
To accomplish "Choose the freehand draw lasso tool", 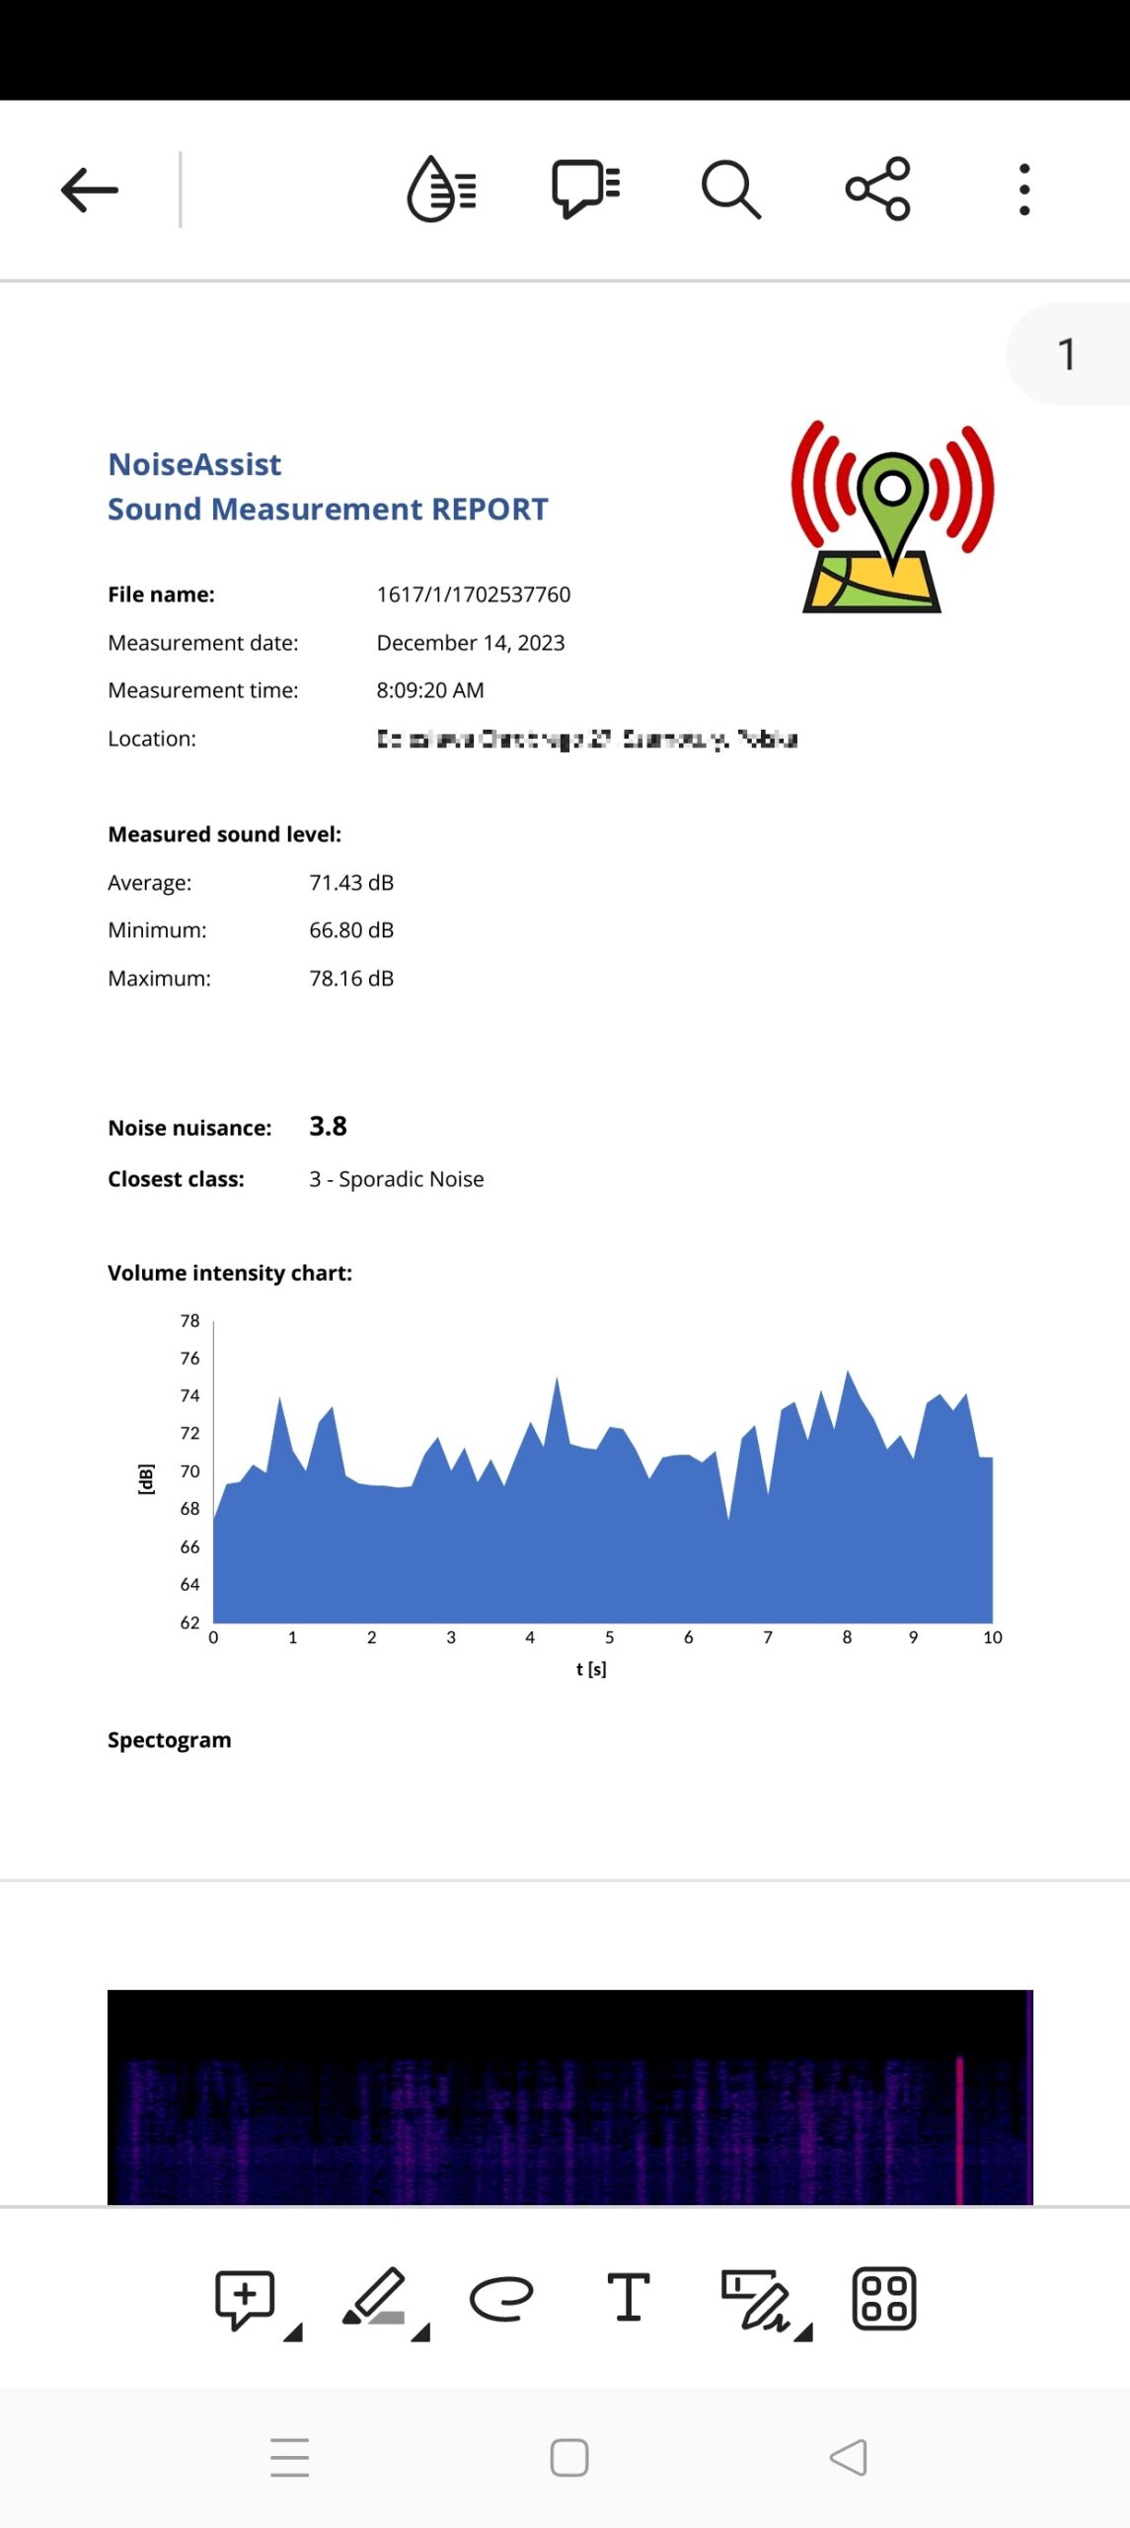I will 501,2298.
